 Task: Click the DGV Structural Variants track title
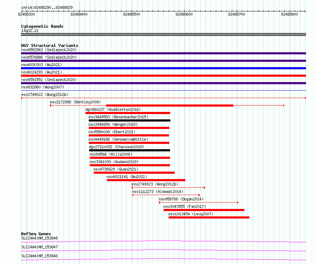click(x=50, y=45)
